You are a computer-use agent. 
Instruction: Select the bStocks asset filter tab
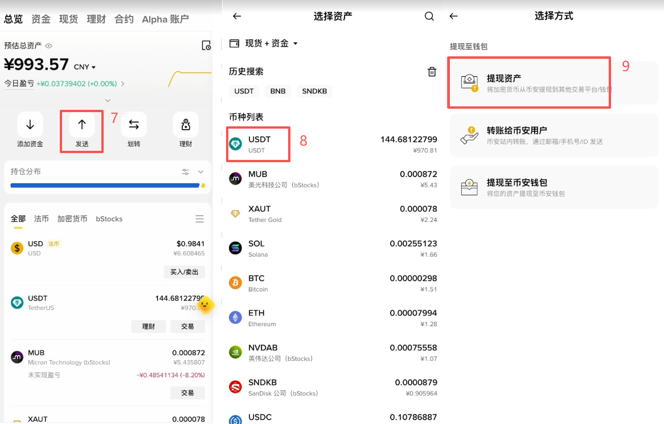(109, 219)
